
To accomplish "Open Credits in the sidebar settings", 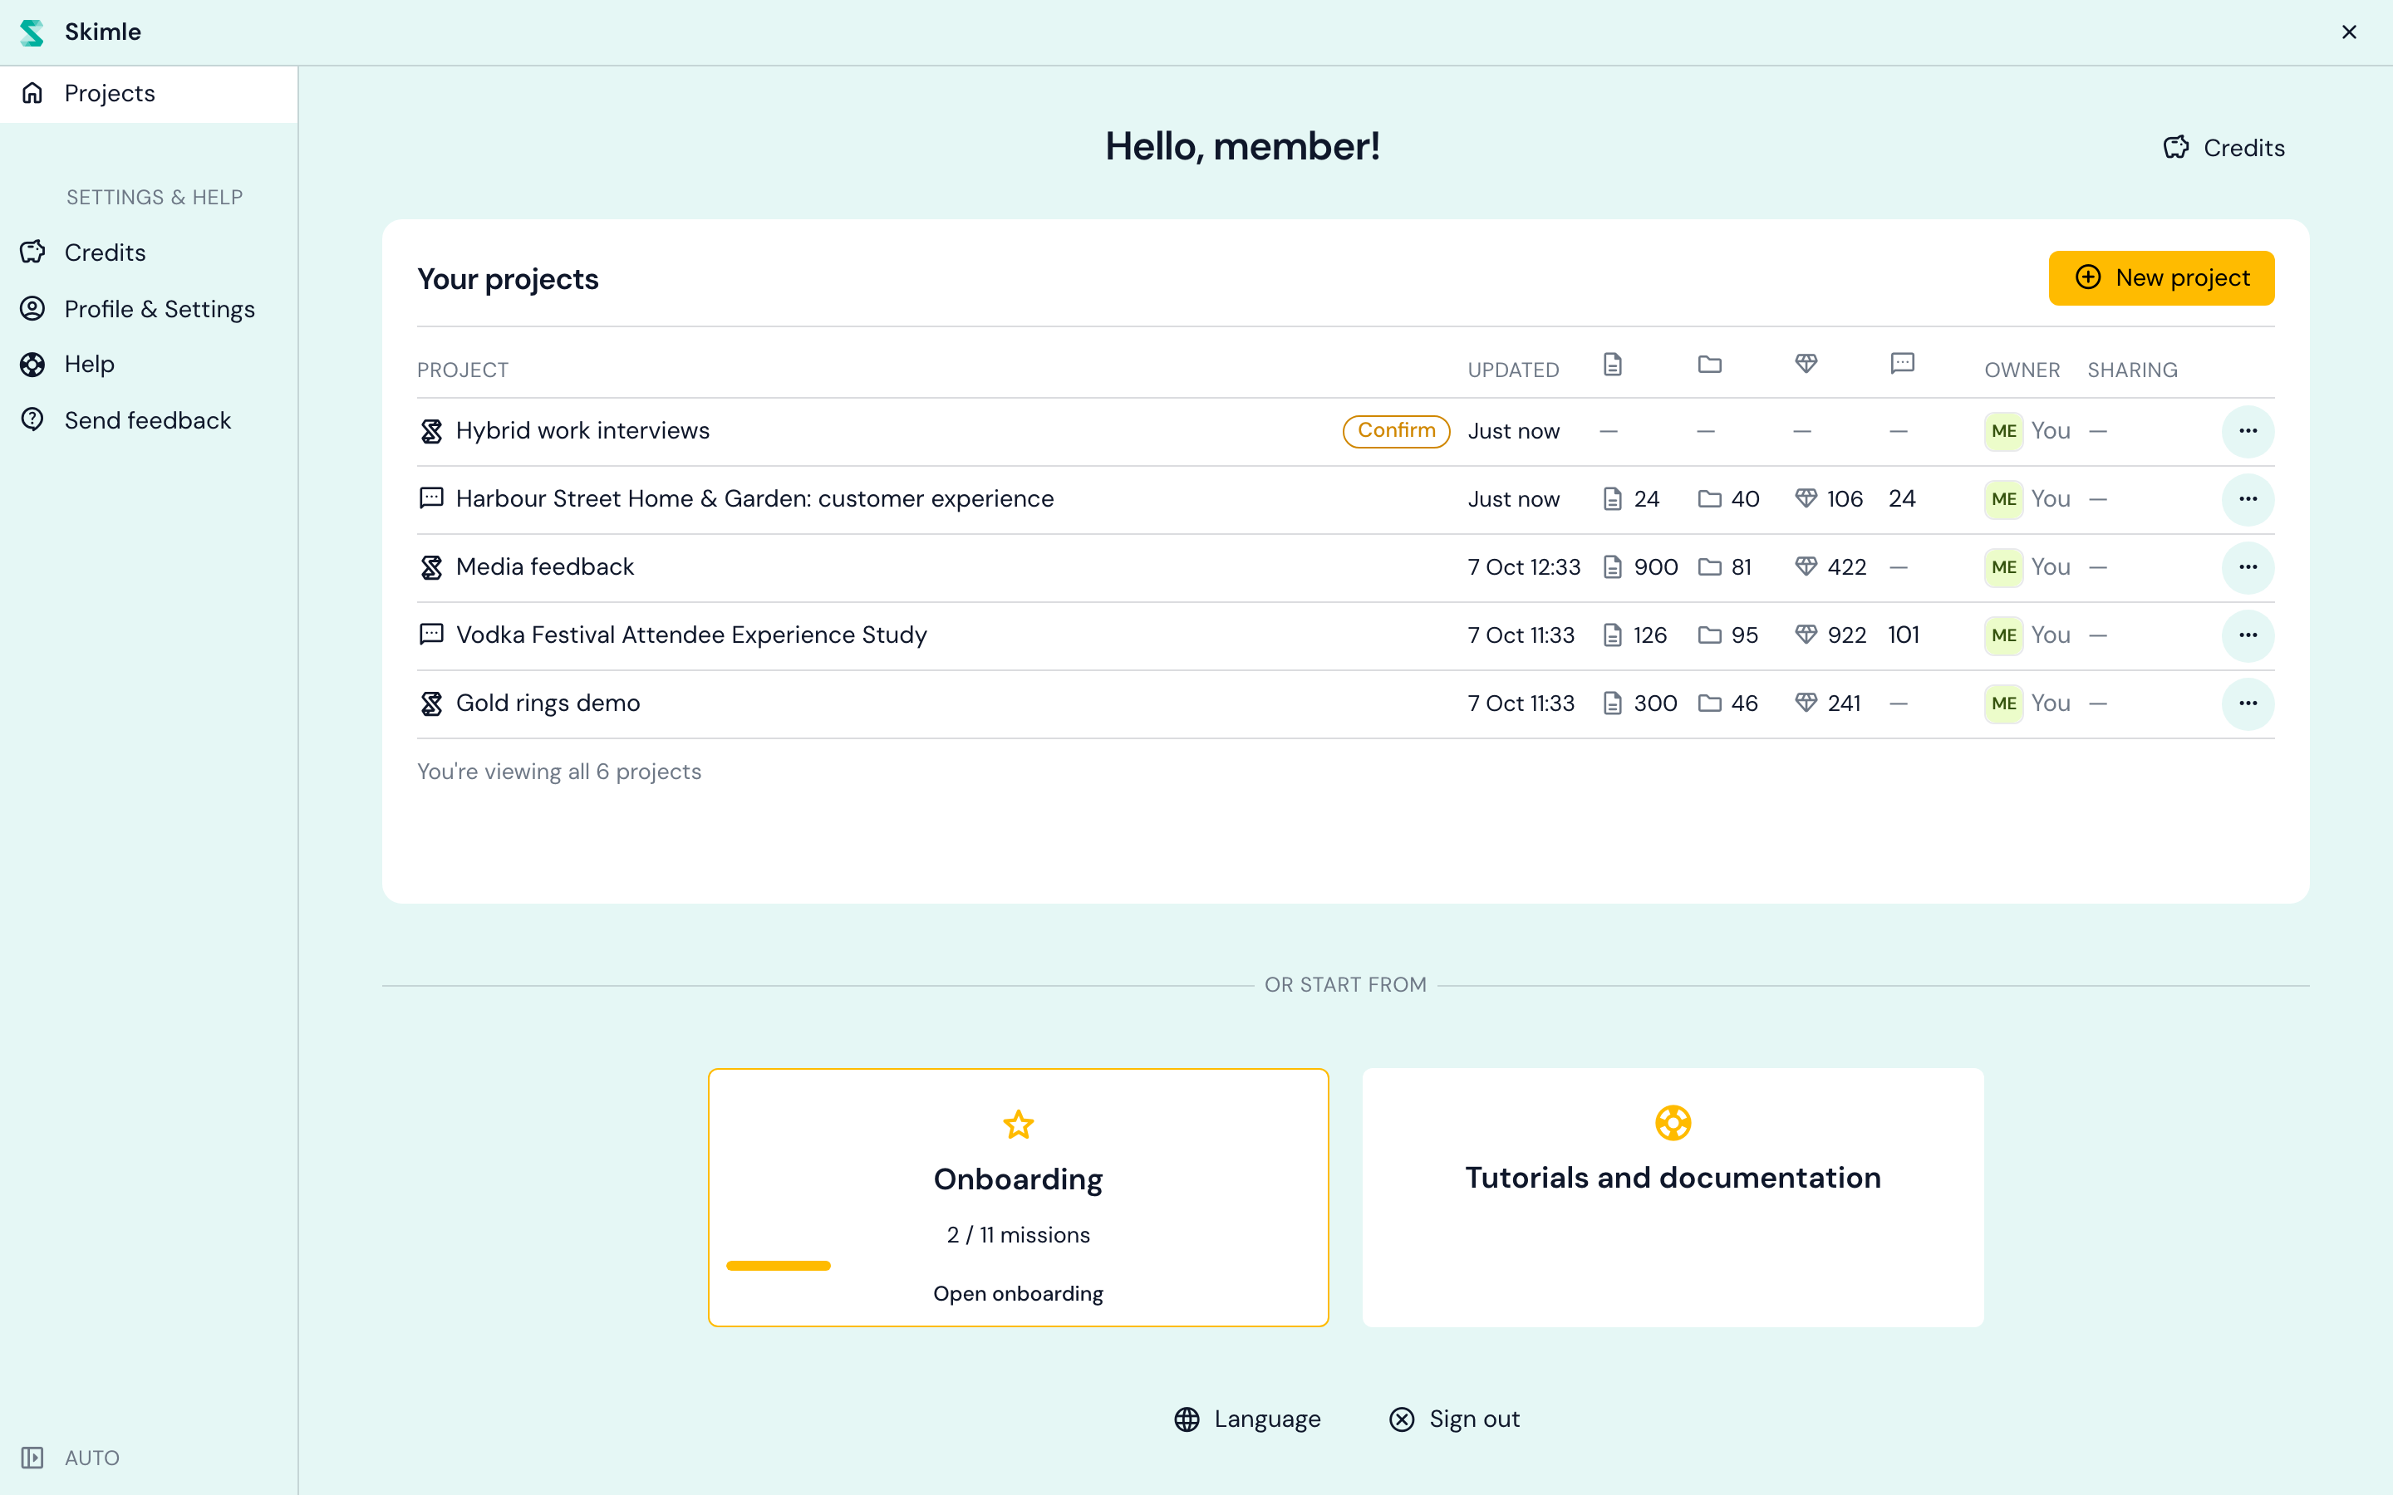I will [x=105, y=252].
